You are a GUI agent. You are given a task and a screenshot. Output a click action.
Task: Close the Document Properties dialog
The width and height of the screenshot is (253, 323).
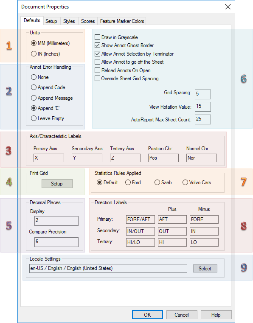point(228,7)
